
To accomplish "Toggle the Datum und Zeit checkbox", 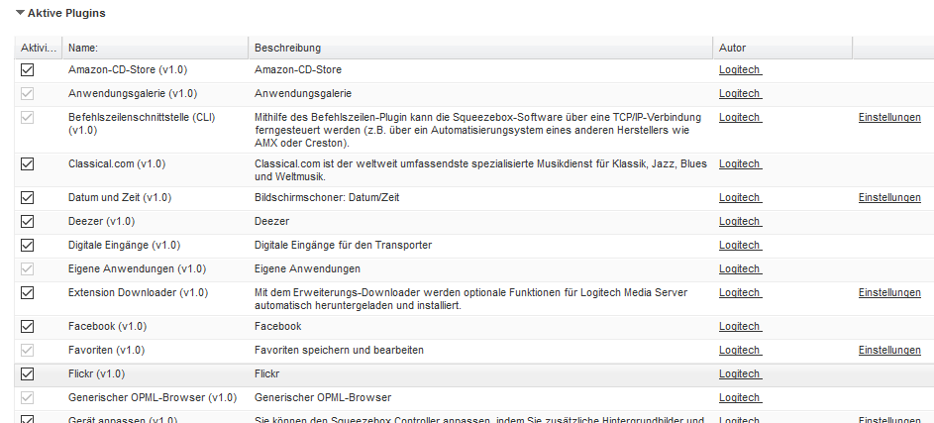I will point(27,198).
